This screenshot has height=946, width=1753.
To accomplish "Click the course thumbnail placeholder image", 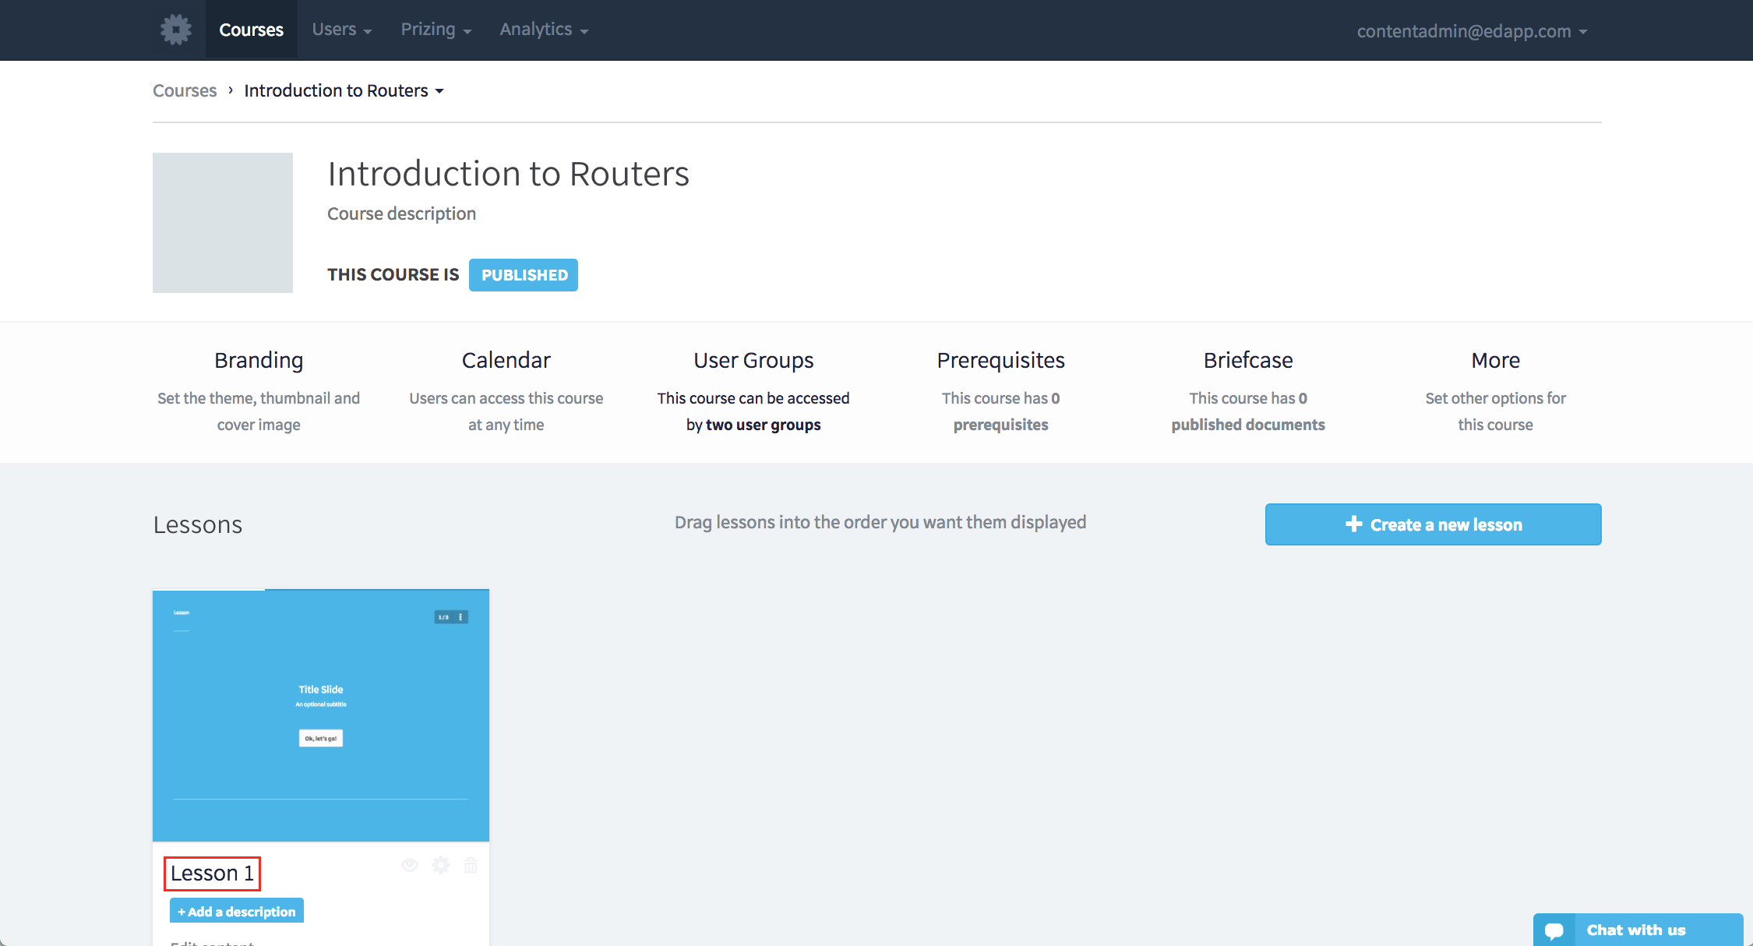I will pos(223,223).
